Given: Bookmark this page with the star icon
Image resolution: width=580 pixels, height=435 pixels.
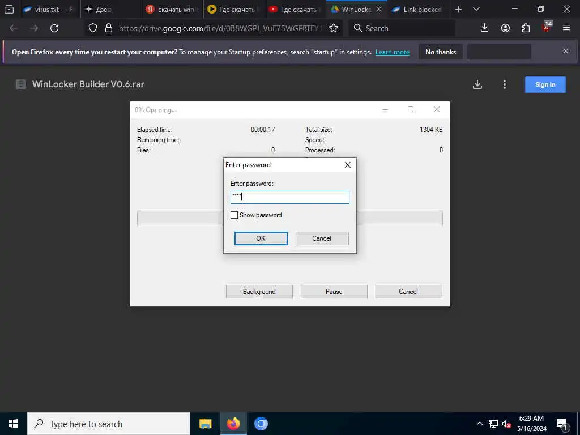Looking at the screenshot, I should coord(334,28).
